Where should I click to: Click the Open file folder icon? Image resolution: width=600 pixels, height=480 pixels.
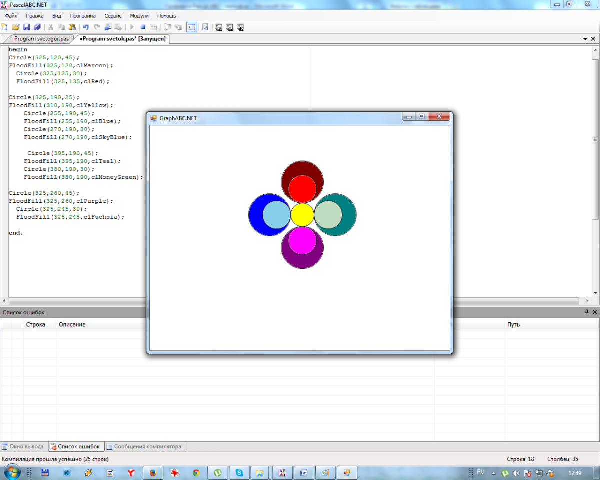tap(15, 27)
